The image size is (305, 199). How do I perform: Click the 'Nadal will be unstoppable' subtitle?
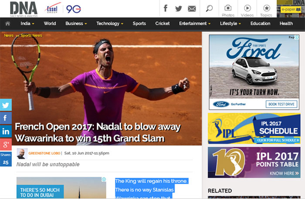(48, 165)
